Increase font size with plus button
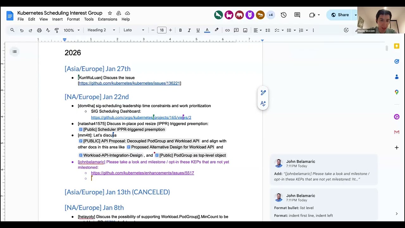 [x=171, y=30]
